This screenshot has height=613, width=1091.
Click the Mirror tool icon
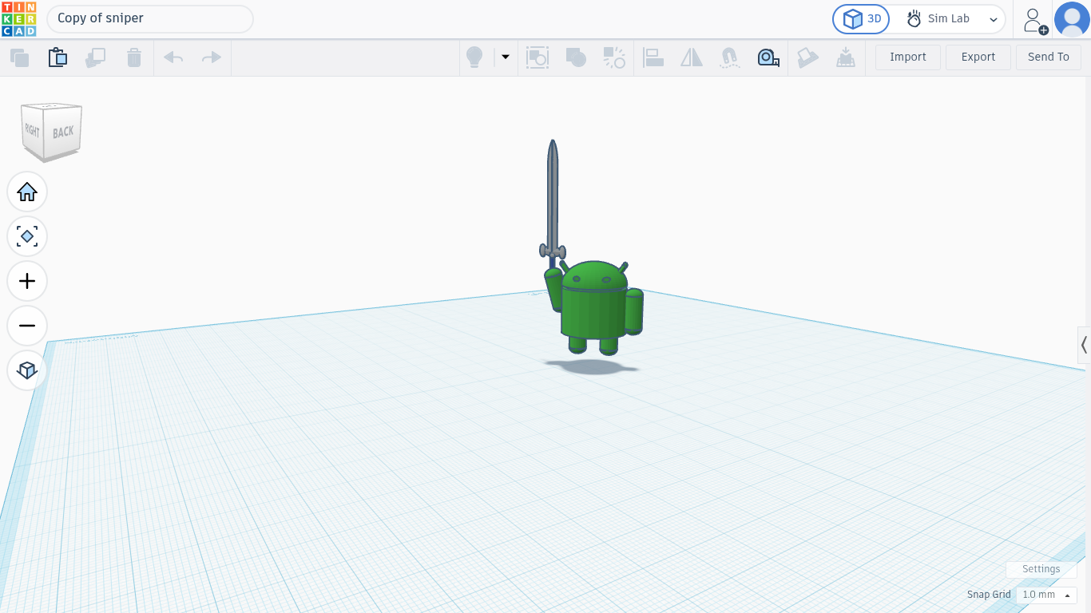[692, 57]
